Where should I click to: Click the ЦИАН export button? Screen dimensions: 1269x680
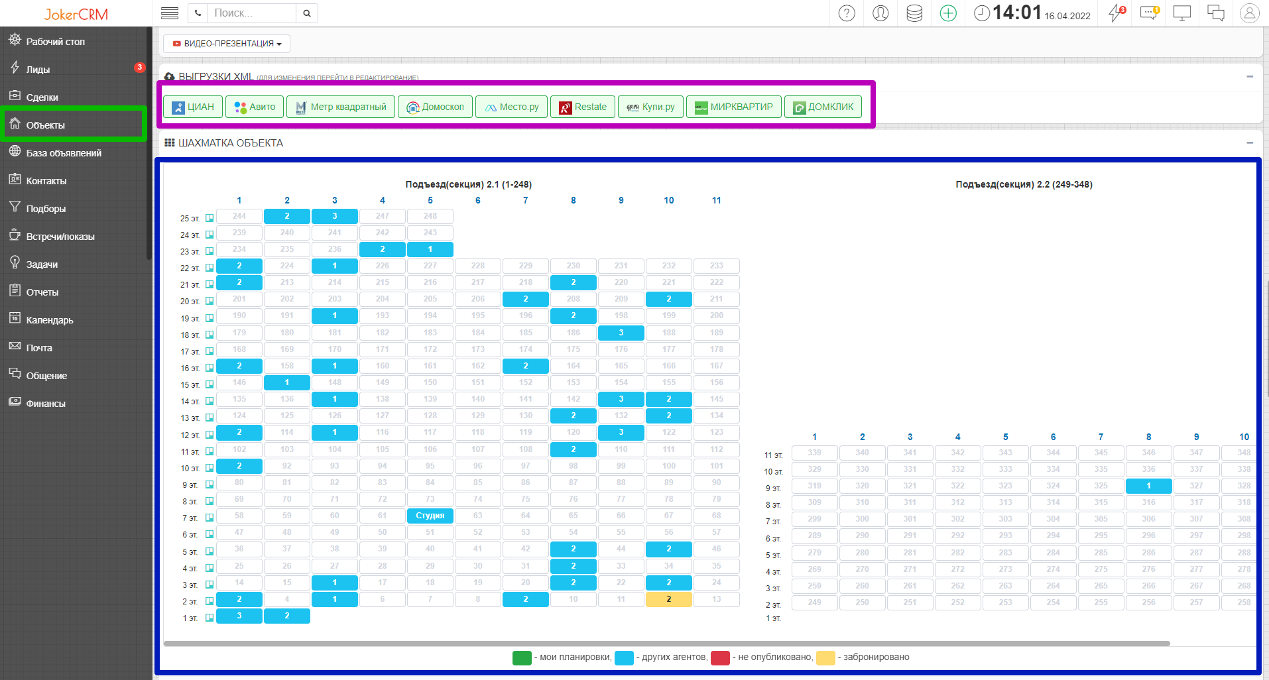click(x=193, y=107)
